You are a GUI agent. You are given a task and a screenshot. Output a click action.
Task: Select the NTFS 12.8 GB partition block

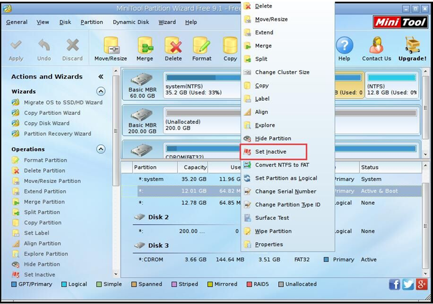pyautogui.click(x=391, y=85)
